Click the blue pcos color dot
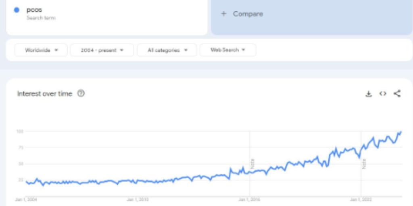The image size is (413, 206). tap(17, 10)
